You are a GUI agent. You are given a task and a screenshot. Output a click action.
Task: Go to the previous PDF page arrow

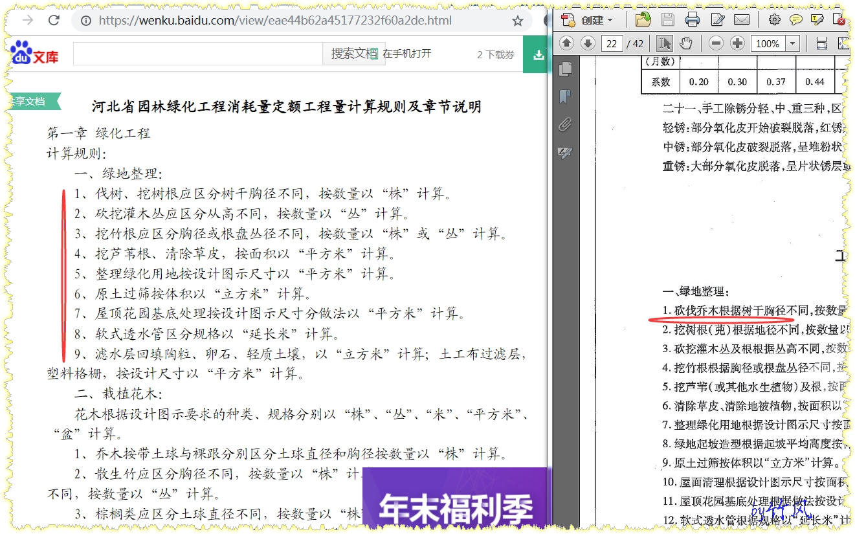point(566,43)
